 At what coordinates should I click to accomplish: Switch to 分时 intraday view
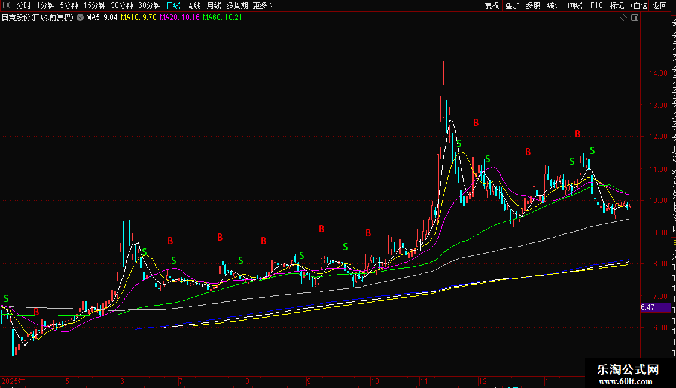[24, 5]
